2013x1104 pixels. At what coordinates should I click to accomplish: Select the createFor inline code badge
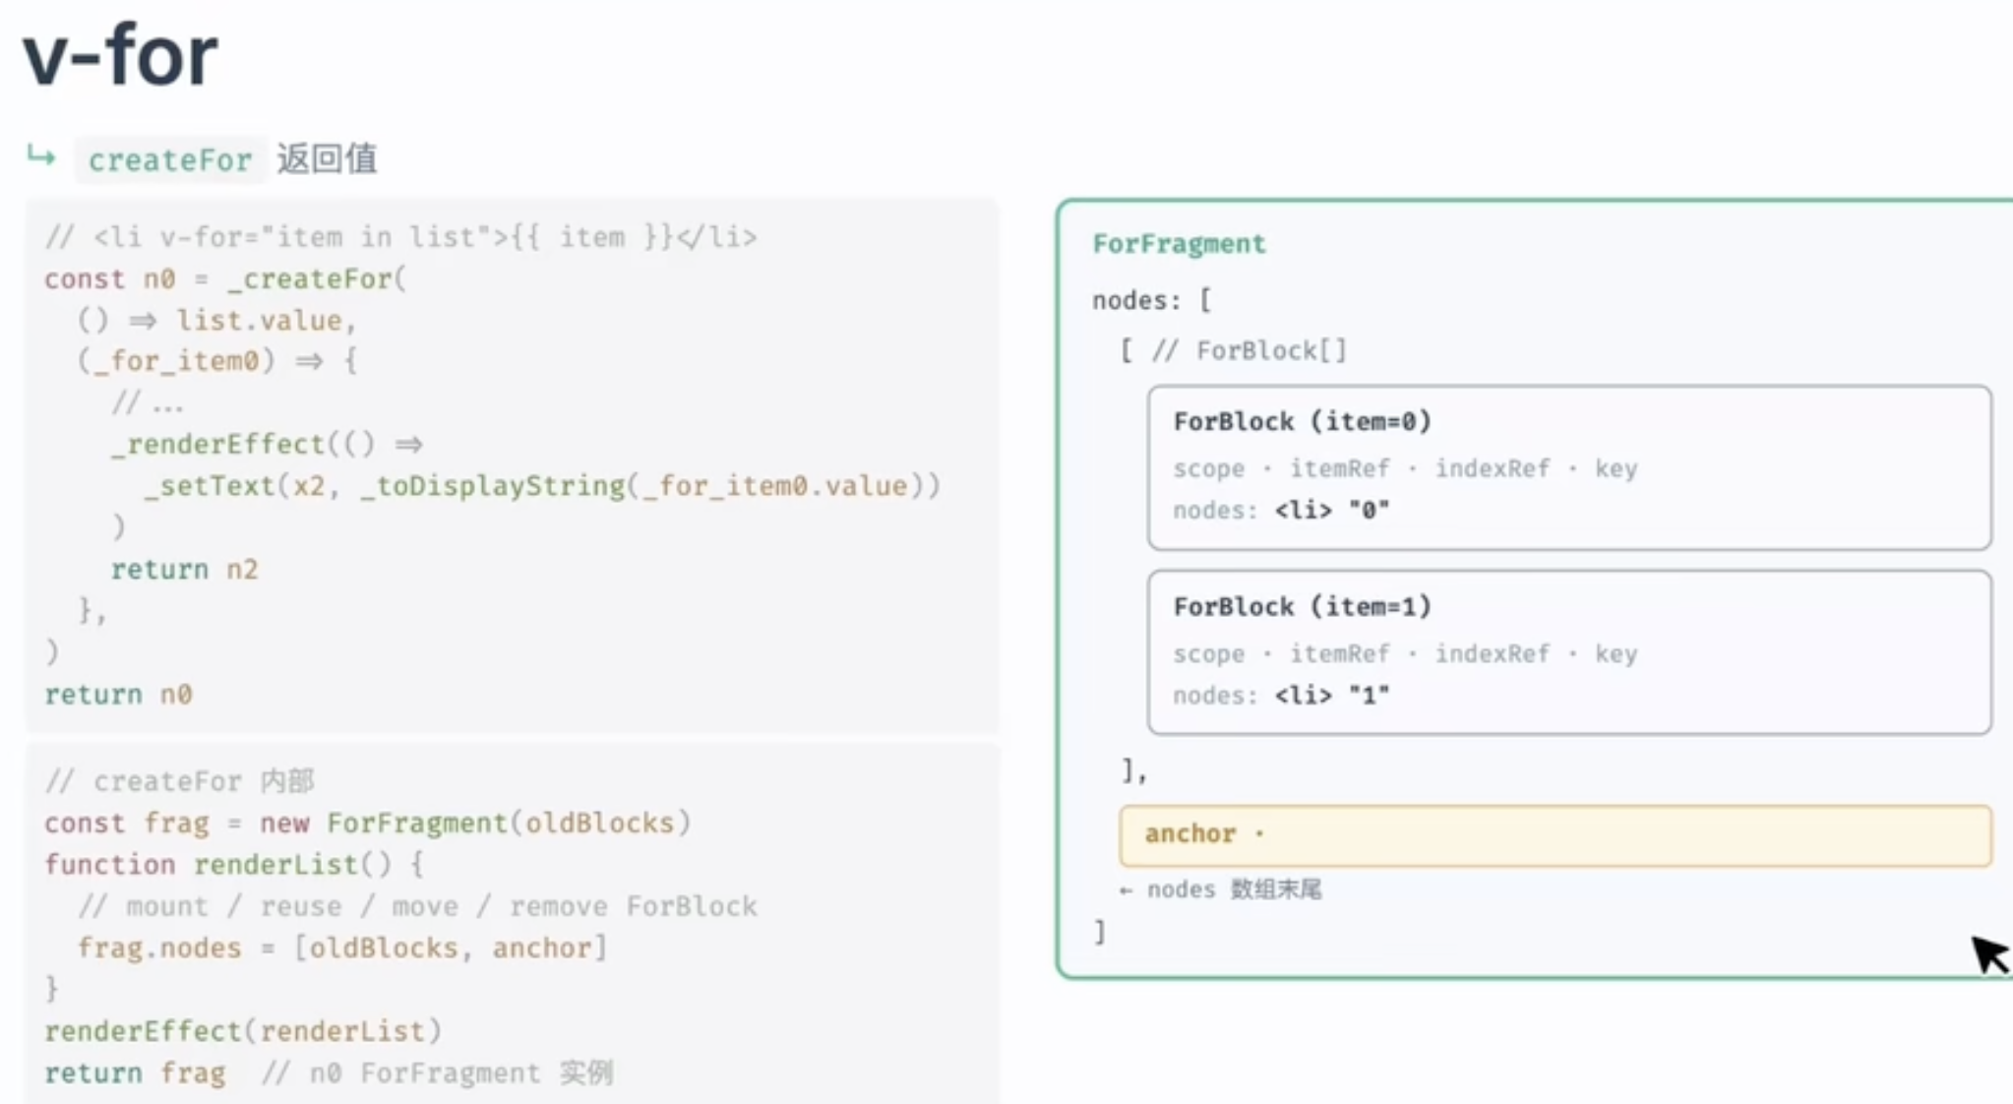click(x=170, y=159)
